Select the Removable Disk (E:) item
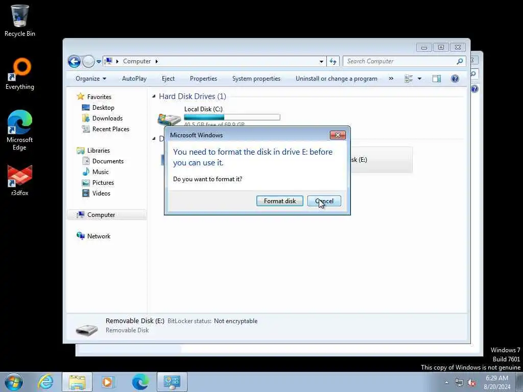Viewport: 523px width, 392px height. pyautogui.click(x=381, y=160)
